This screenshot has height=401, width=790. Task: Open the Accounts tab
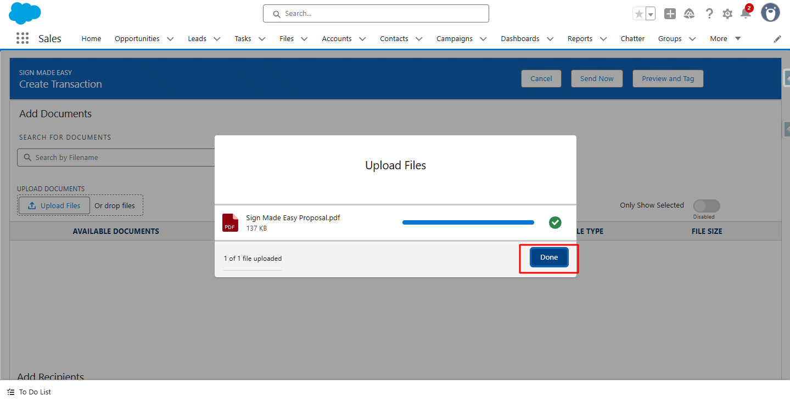(x=337, y=39)
